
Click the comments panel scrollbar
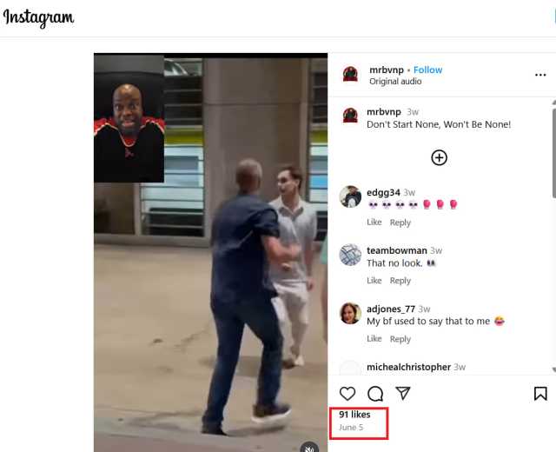click(554, 153)
